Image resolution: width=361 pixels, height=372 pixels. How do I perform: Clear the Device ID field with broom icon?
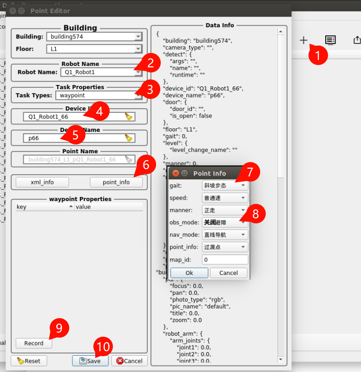(129, 117)
